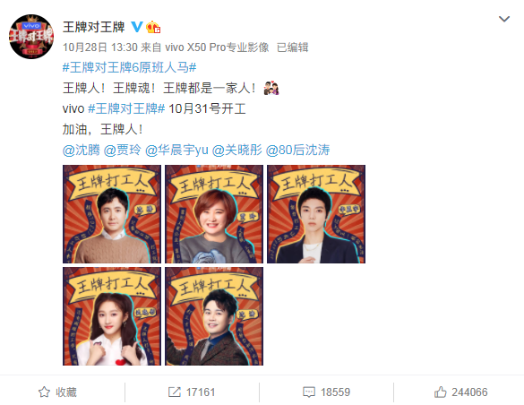Open the 王牌对王牌 account name link
The height and width of the screenshot is (405, 524).
pyautogui.click(x=93, y=27)
